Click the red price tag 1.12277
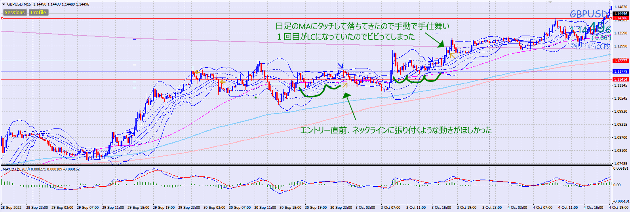 [x=620, y=61]
